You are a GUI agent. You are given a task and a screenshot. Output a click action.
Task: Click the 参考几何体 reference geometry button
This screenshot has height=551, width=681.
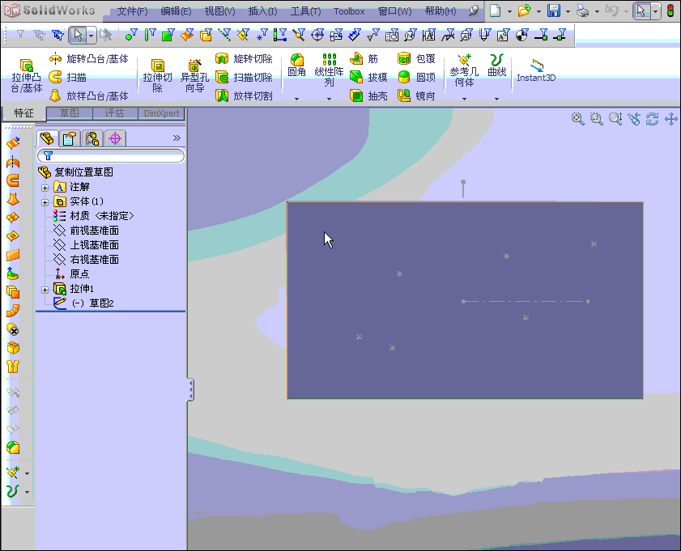click(x=464, y=70)
